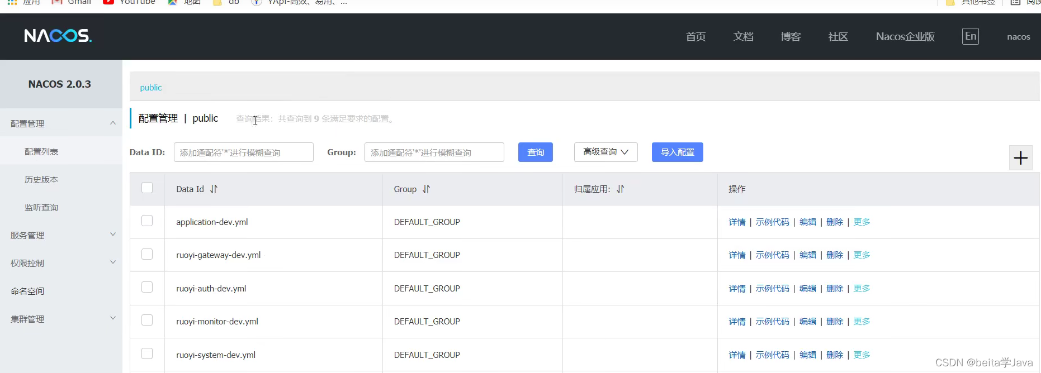Go to 博客 in top navigation

791,37
